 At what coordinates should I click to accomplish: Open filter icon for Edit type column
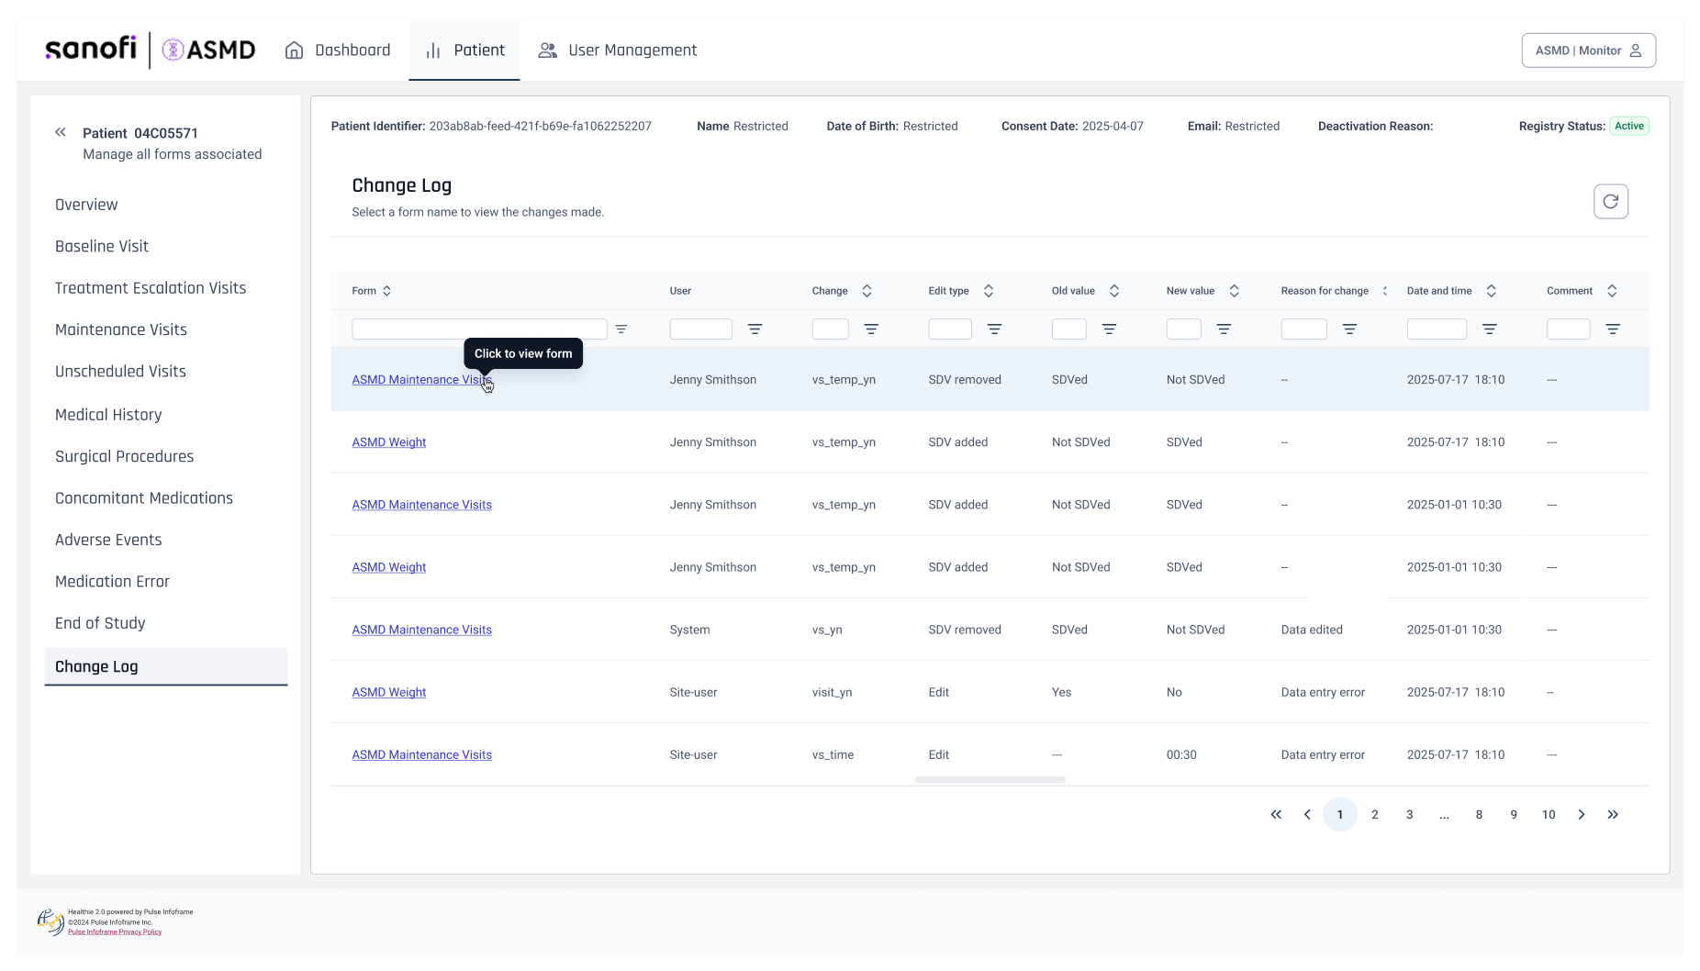tap(994, 329)
